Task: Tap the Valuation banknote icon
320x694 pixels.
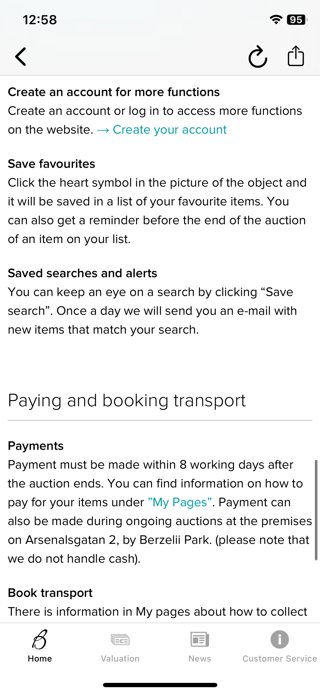Action: 120,640
